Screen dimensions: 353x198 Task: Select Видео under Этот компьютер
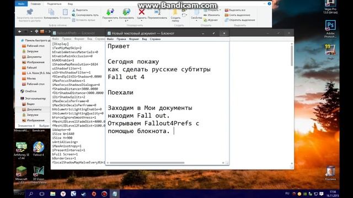click(28, 104)
